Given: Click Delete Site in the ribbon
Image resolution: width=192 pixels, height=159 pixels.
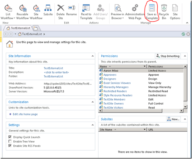Looking at the screenshot, I should (x=61, y=12).
